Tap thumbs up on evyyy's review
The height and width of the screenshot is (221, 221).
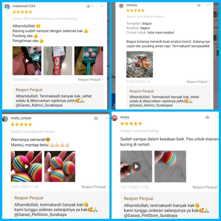[207, 117]
